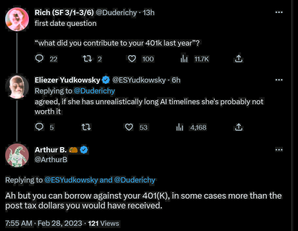View analytics for Eliezer's 4,168 views tweet
Screen dimensions: 298x231
tap(180, 127)
